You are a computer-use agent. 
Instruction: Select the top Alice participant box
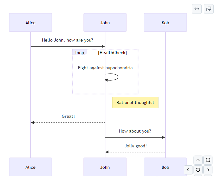point(30,22)
